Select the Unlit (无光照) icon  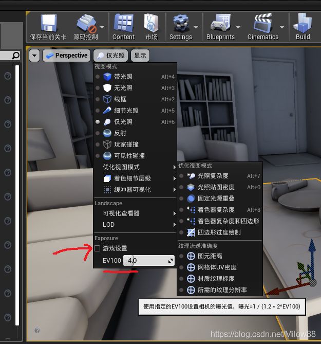[x=107, y=88]
